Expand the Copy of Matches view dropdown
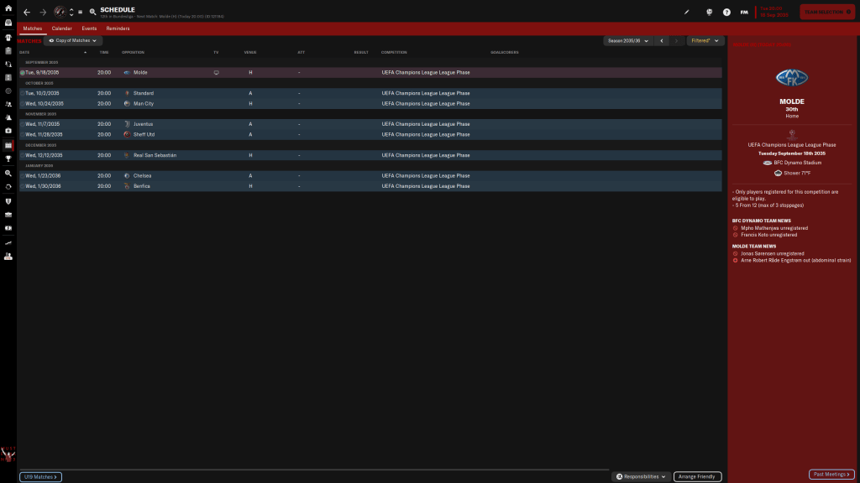Viewport: 860px width, 483px height. click(x=73, y=40)
